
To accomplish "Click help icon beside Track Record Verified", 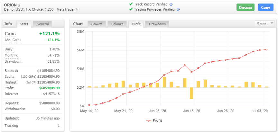I will pos(171,4).
